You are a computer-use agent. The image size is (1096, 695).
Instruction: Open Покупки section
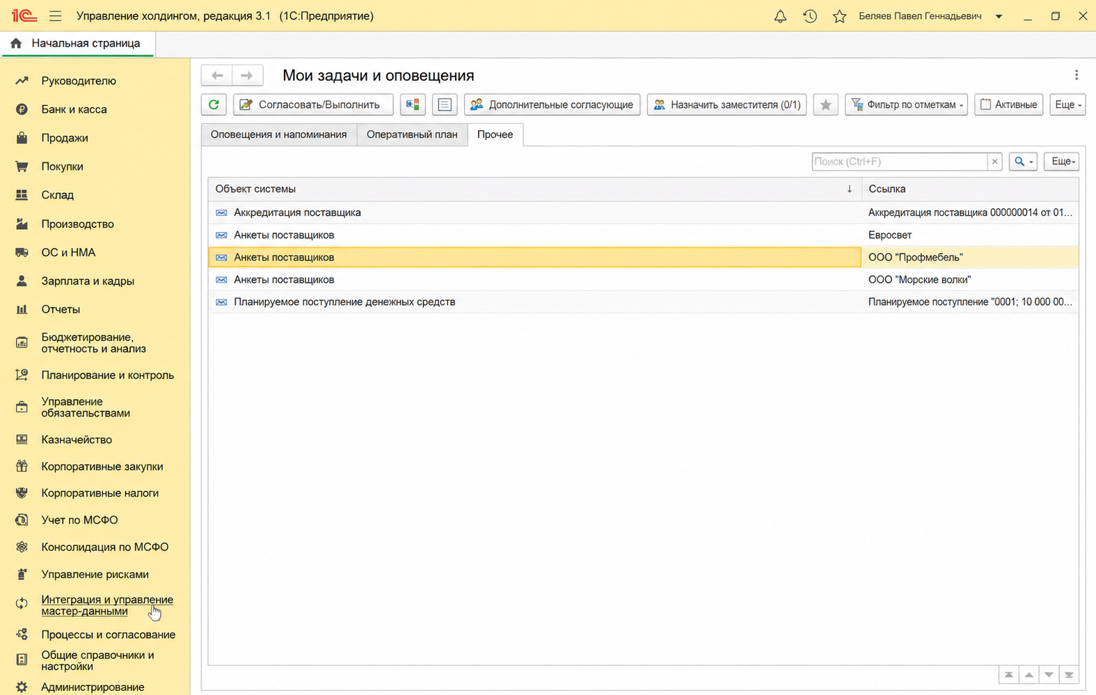(62, 166)
